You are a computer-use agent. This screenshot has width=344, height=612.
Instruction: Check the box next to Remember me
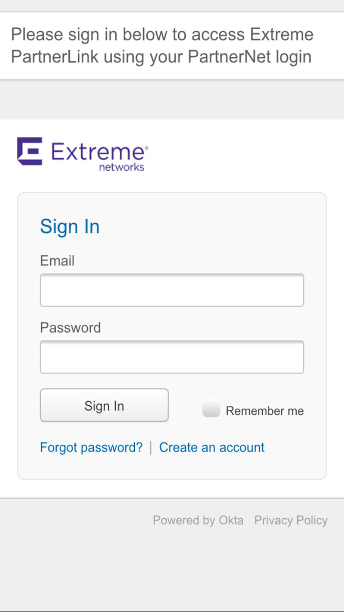tap(210, 408)
